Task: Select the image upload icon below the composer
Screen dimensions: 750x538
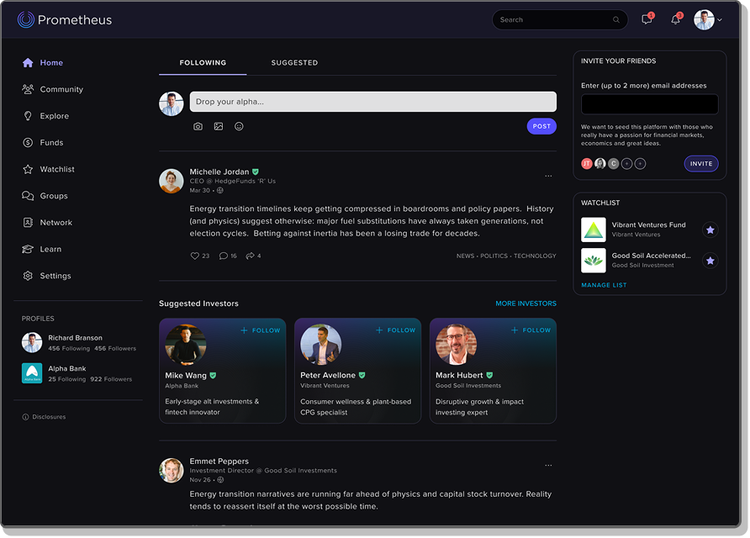Action: click(219, 125)
